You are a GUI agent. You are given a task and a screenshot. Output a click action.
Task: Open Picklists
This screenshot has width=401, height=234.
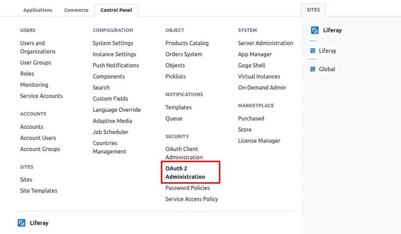175,76
